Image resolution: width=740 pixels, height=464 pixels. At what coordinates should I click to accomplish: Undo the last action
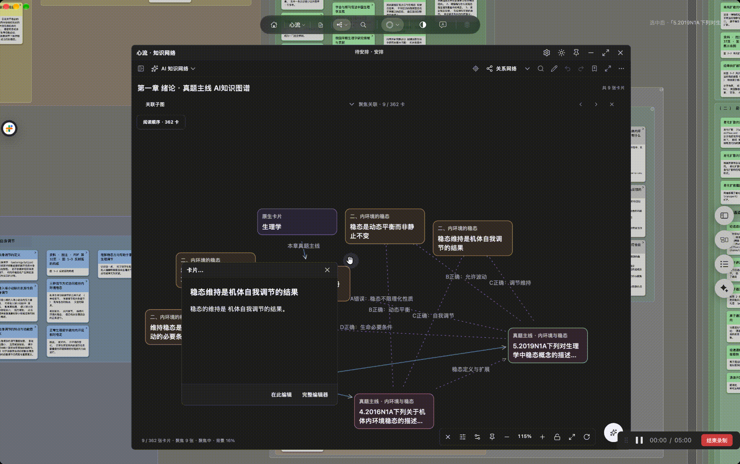567,69
